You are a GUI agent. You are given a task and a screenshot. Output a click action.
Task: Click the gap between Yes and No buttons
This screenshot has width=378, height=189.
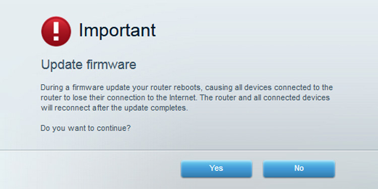tap(258, 169)
